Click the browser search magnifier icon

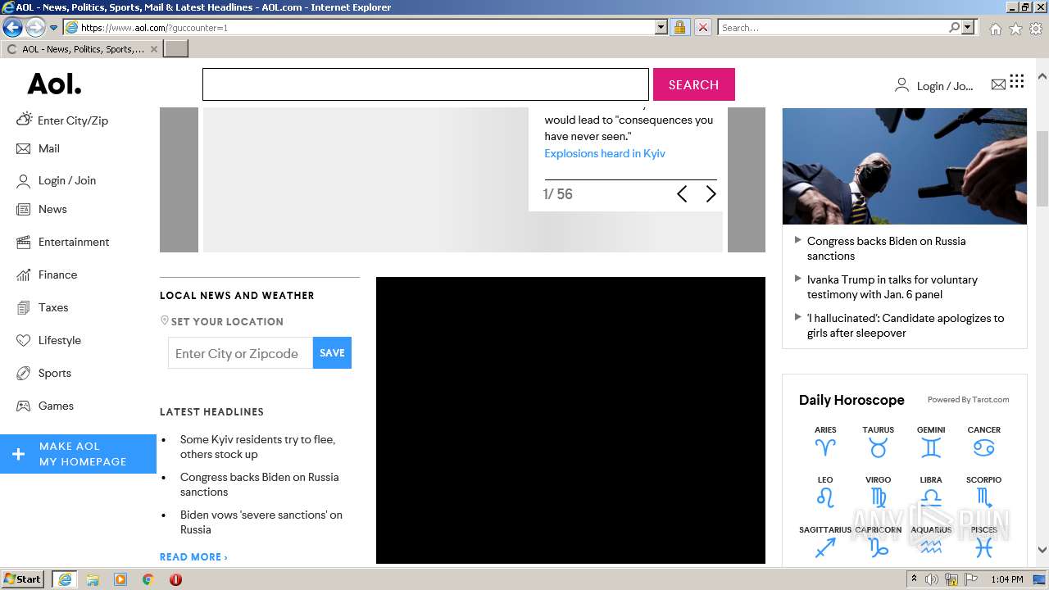[954, 27]
